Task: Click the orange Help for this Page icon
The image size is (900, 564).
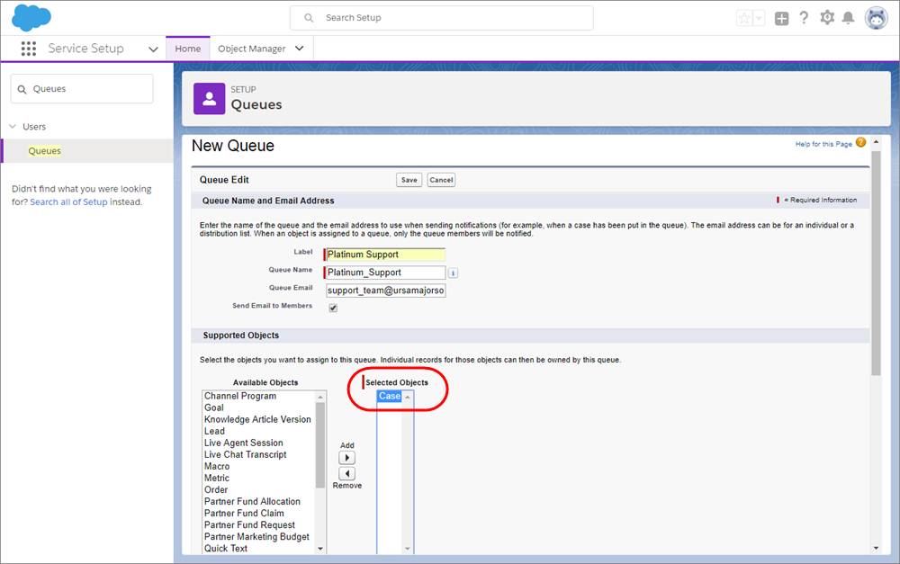Action: click(x=860, y=142)
